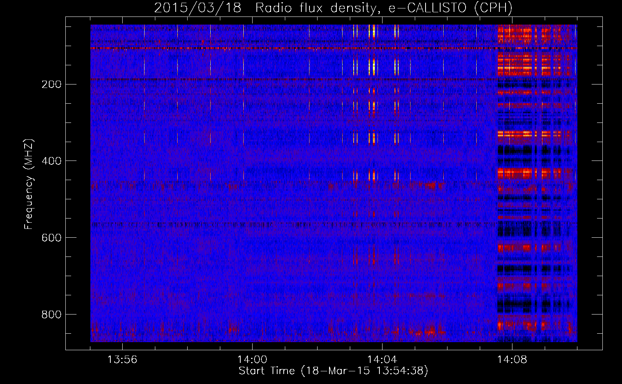Viewport: 622px width, 384px height.
Task: Click the 400 frequency tick label
Action: click(51, 161)
